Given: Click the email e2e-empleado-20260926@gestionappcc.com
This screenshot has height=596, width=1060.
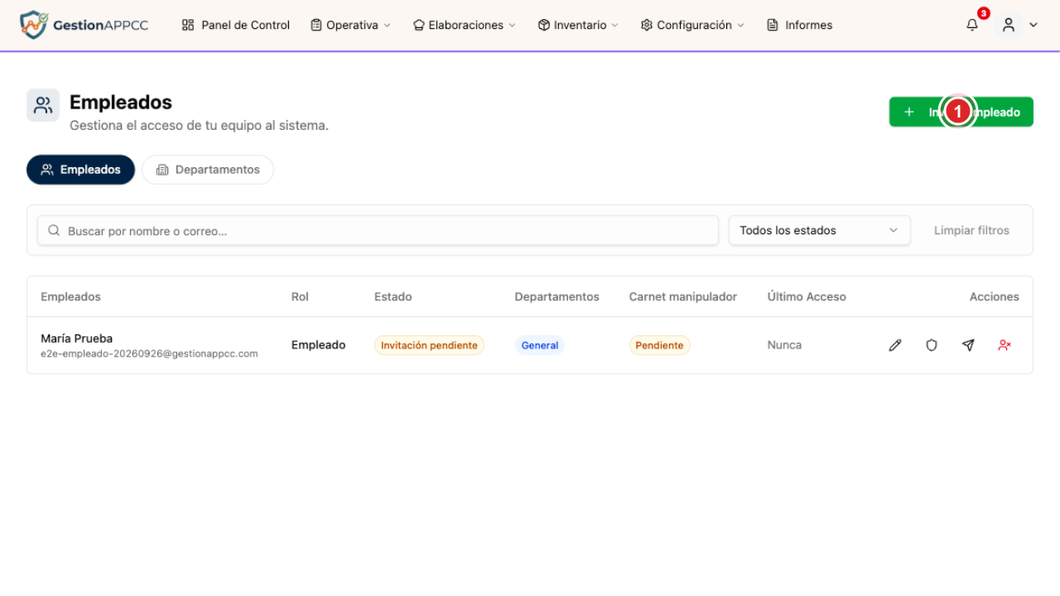Looking at the screenshot, I should 149,353.
